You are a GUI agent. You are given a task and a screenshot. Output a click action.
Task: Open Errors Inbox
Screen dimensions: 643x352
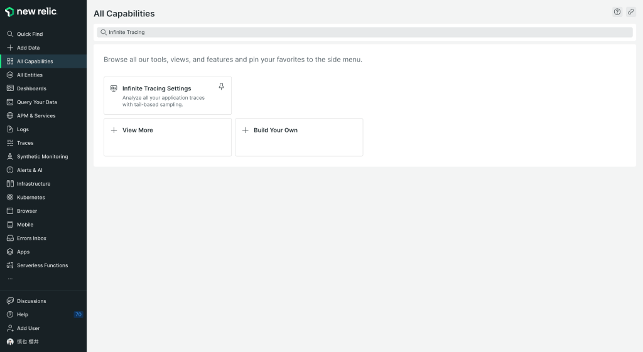coord(31,238)
